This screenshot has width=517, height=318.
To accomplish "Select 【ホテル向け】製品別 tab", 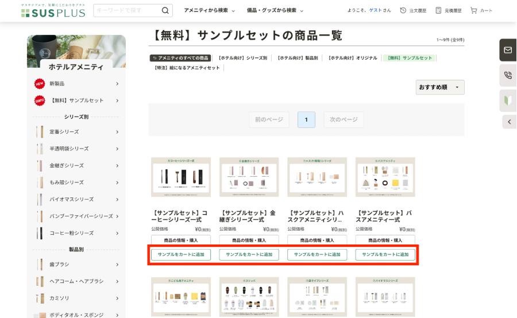I will coord(298,58).
